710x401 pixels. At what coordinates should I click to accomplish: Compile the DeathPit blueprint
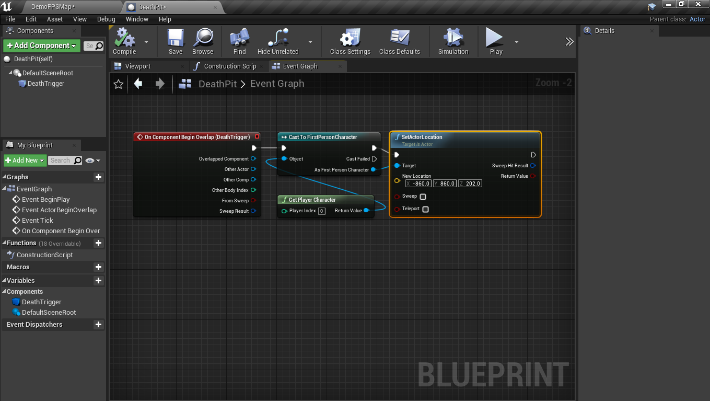[x=123, y=41]
